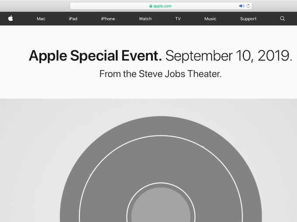Open the search magnifier in Apple nav
This screenshot has height=222, width=297.
(283, 19)
